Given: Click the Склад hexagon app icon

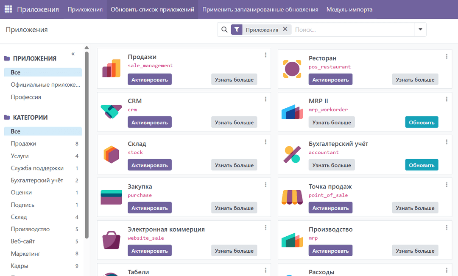Looking at the screenshot, I should [x=111, y=154].
